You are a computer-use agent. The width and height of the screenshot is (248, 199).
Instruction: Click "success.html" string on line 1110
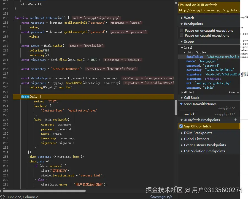pyautogui.click(x=90, y=176)
